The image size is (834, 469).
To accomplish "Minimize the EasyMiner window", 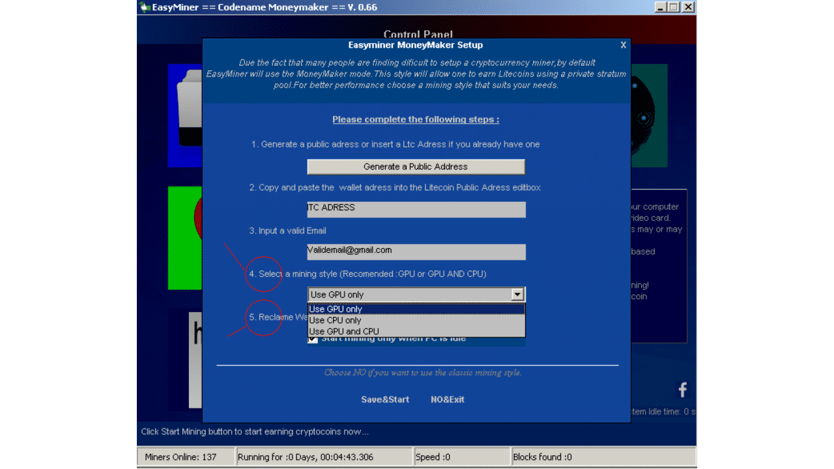I will [661, 7].
